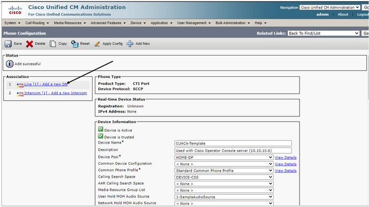Viewport: 369px width, 207px height.
Task: Click the red Delete X icon
Action: [29, 44]
